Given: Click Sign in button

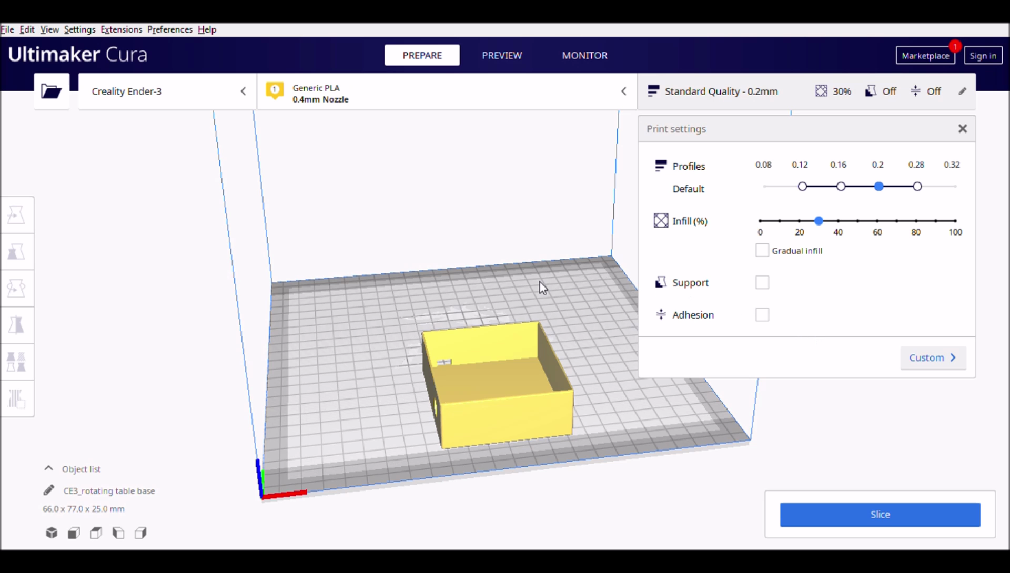Looking at the screenshot, I should point(983,55).
